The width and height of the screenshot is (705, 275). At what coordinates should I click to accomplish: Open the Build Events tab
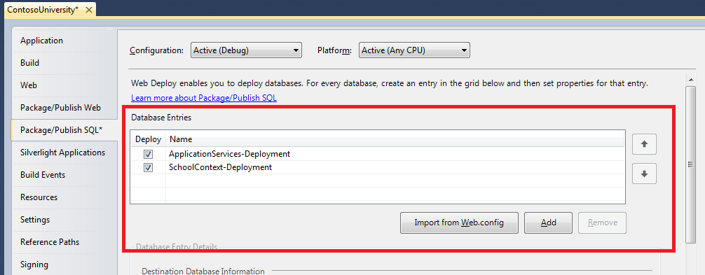pyautogui.click(x=43, y=175)
